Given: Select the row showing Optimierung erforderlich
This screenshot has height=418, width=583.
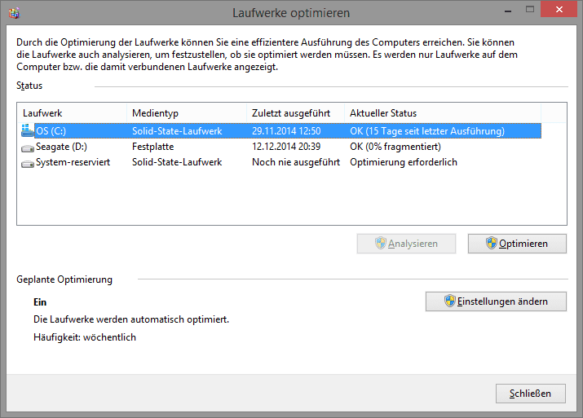Looking at the screenshot, I should pos(280,162).
